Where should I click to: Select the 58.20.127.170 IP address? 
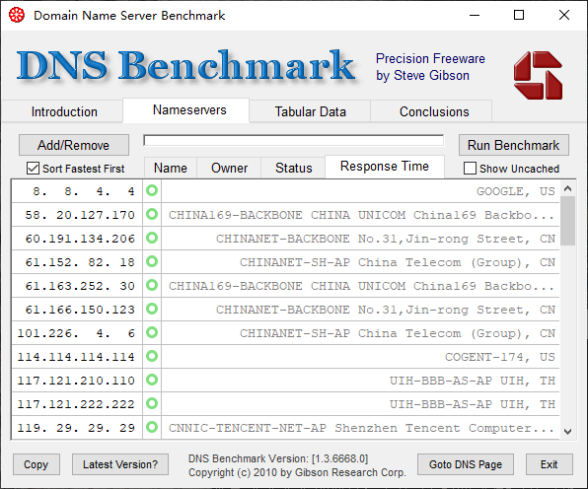[80, 215]
